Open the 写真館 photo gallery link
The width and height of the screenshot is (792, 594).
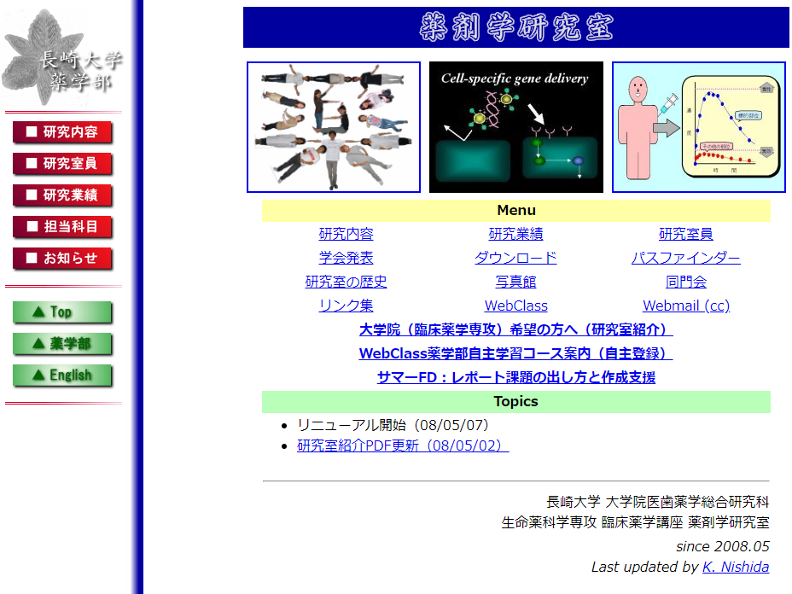coord(515,282)
